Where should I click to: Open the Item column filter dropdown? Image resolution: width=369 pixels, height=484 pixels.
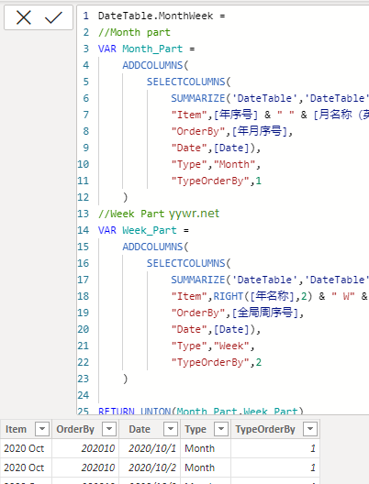42,429
